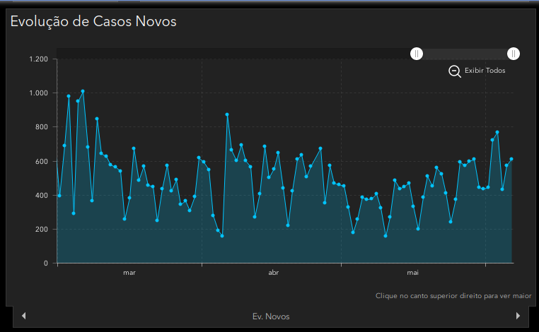Click the left arrow to go to previous chart

tap(24, 316)
